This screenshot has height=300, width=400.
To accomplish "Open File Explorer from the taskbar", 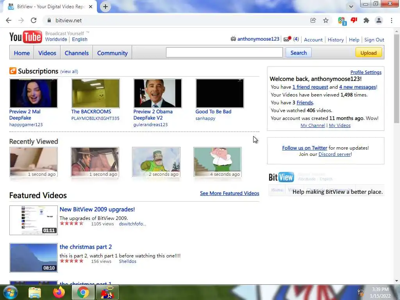I will [x=35, y=293].
